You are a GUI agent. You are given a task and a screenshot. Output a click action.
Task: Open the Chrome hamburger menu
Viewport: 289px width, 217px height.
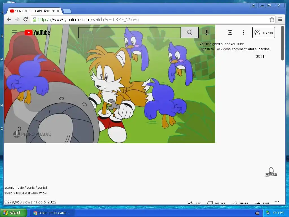[280, 19]
